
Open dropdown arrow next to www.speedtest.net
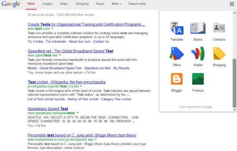pos(60,55)
